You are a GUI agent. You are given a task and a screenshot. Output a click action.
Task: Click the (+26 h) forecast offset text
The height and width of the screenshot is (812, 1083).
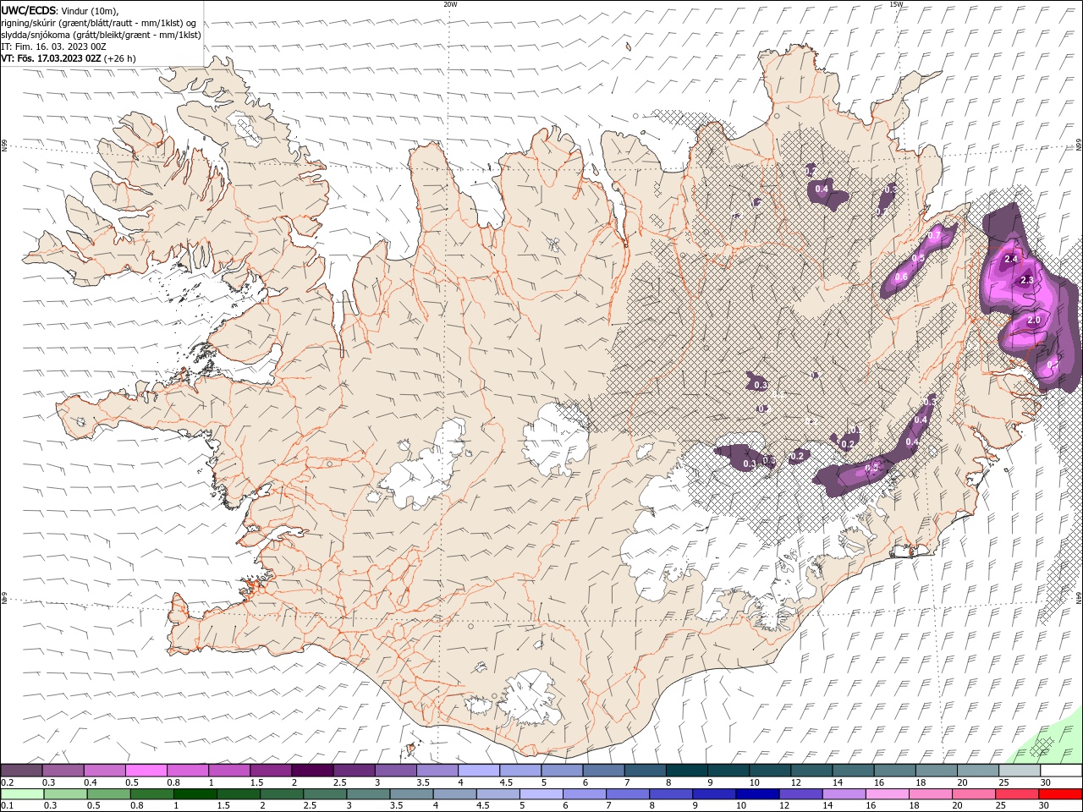coord(119,58)
